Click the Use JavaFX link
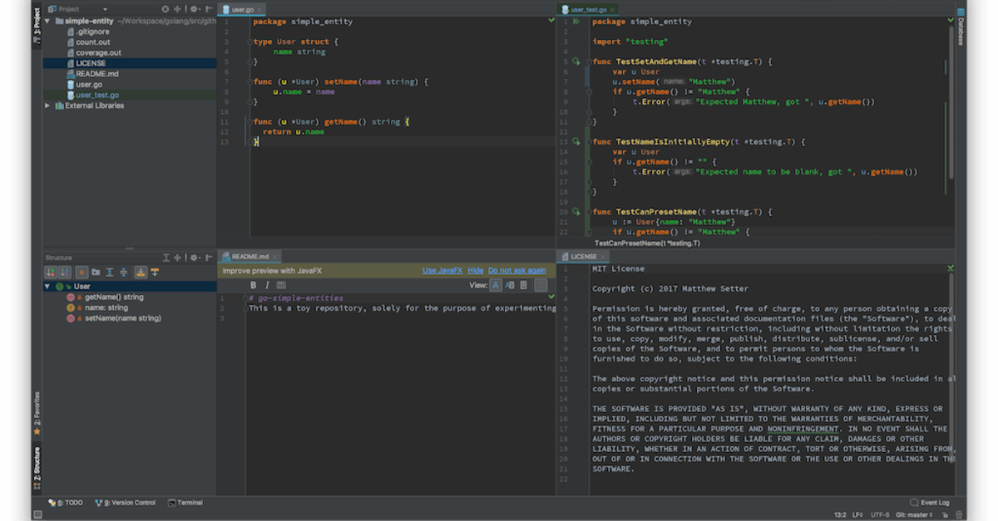 (x=442, y=270)
